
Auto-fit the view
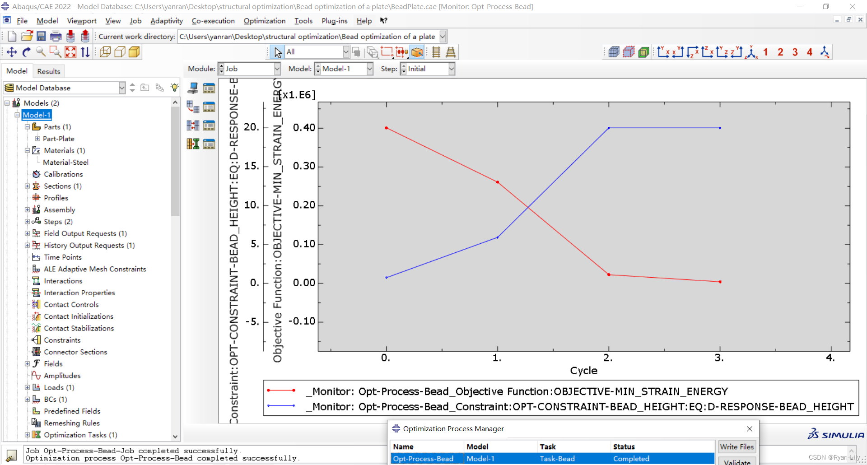[x=70, y=52]
